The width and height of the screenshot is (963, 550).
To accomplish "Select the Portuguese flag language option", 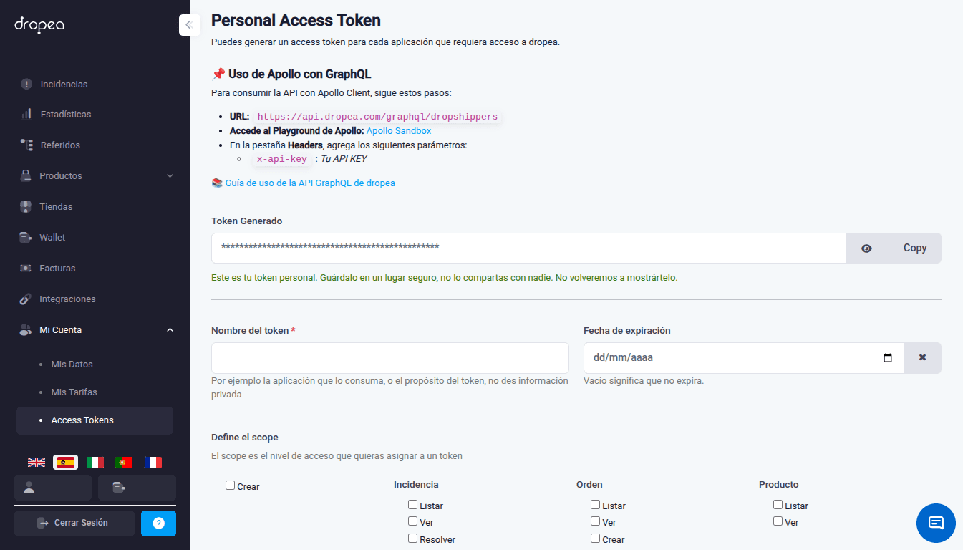I will pyautogui.click(x=124, y=463).
